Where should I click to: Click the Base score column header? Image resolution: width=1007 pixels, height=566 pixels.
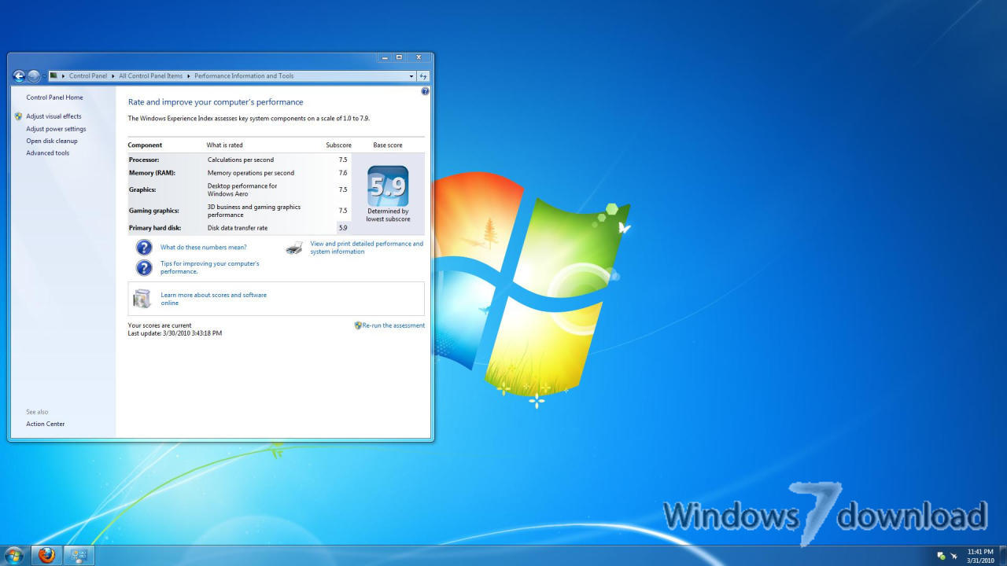point(388,145)
